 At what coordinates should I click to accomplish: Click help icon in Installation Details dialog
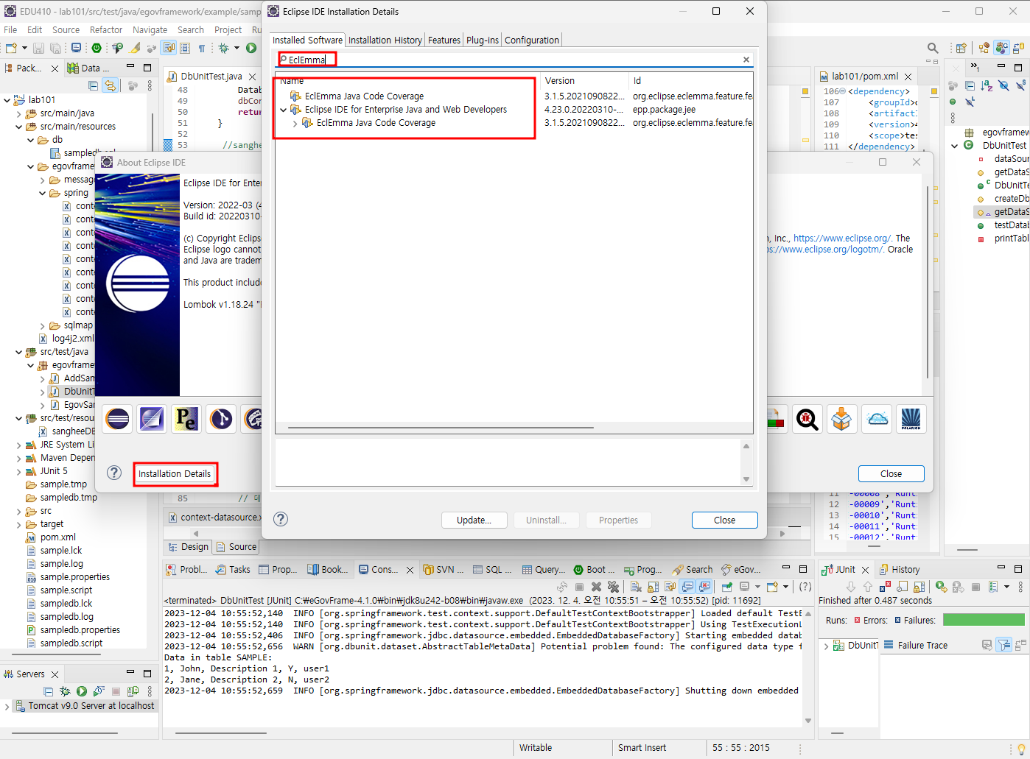pyautogui.click(x=281, y=519)
